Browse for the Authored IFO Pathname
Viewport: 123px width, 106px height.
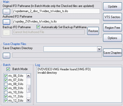[x=6, y=22]
